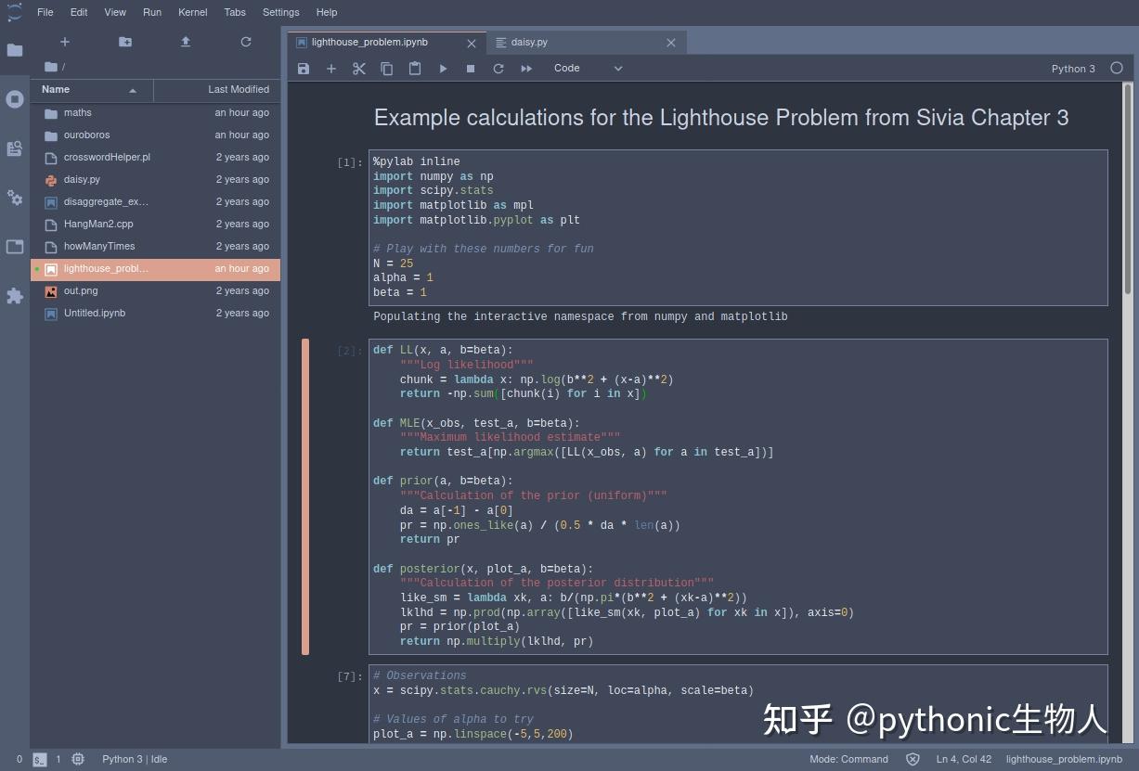Image resolution: width=1139 pixels, height=771 pixels.
Task: Select the out.png file entry
Action: pos(82,290)
